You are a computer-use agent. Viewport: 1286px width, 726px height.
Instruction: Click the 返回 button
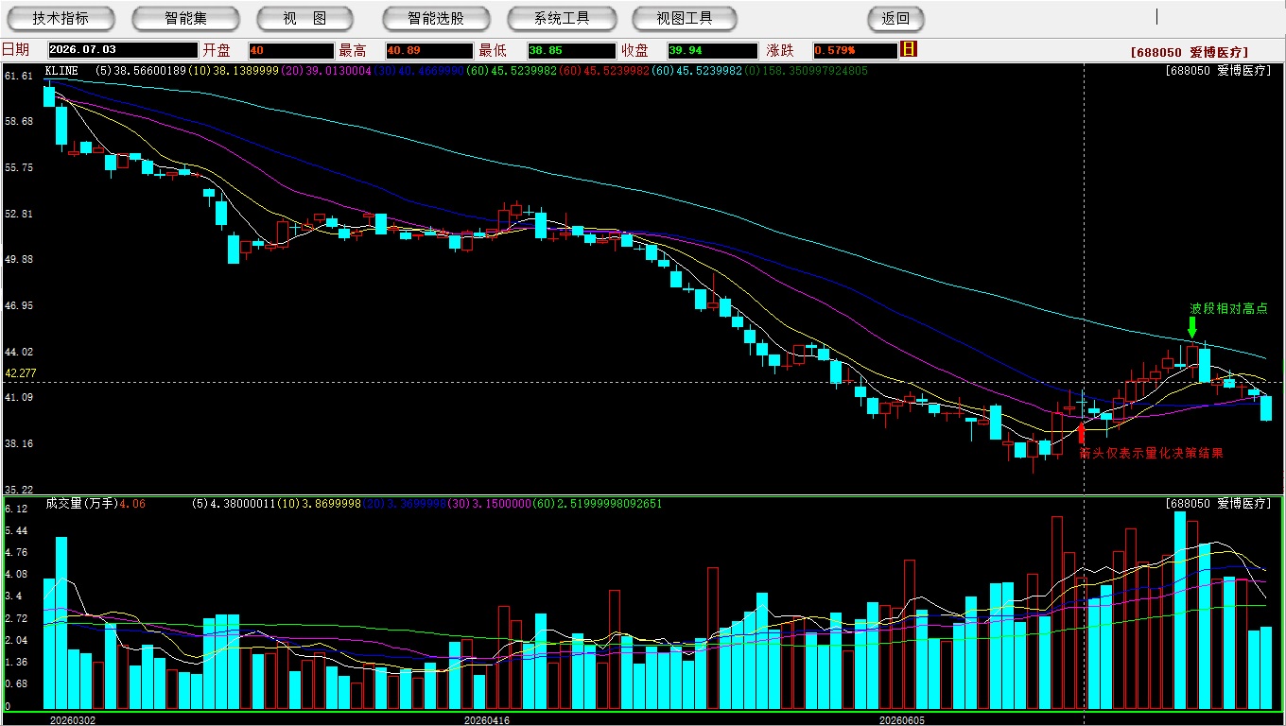tap(895, 18)
